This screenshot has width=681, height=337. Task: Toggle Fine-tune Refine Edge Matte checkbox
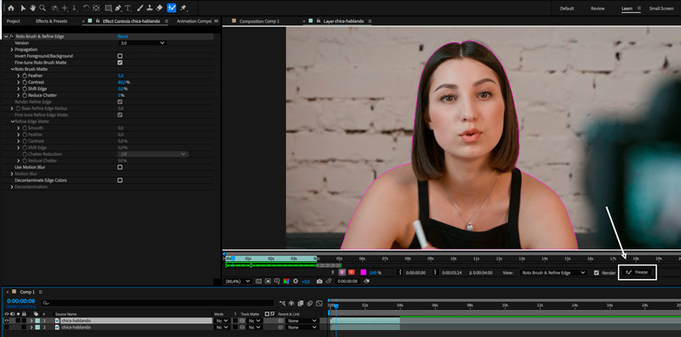[x=120, y=115]
